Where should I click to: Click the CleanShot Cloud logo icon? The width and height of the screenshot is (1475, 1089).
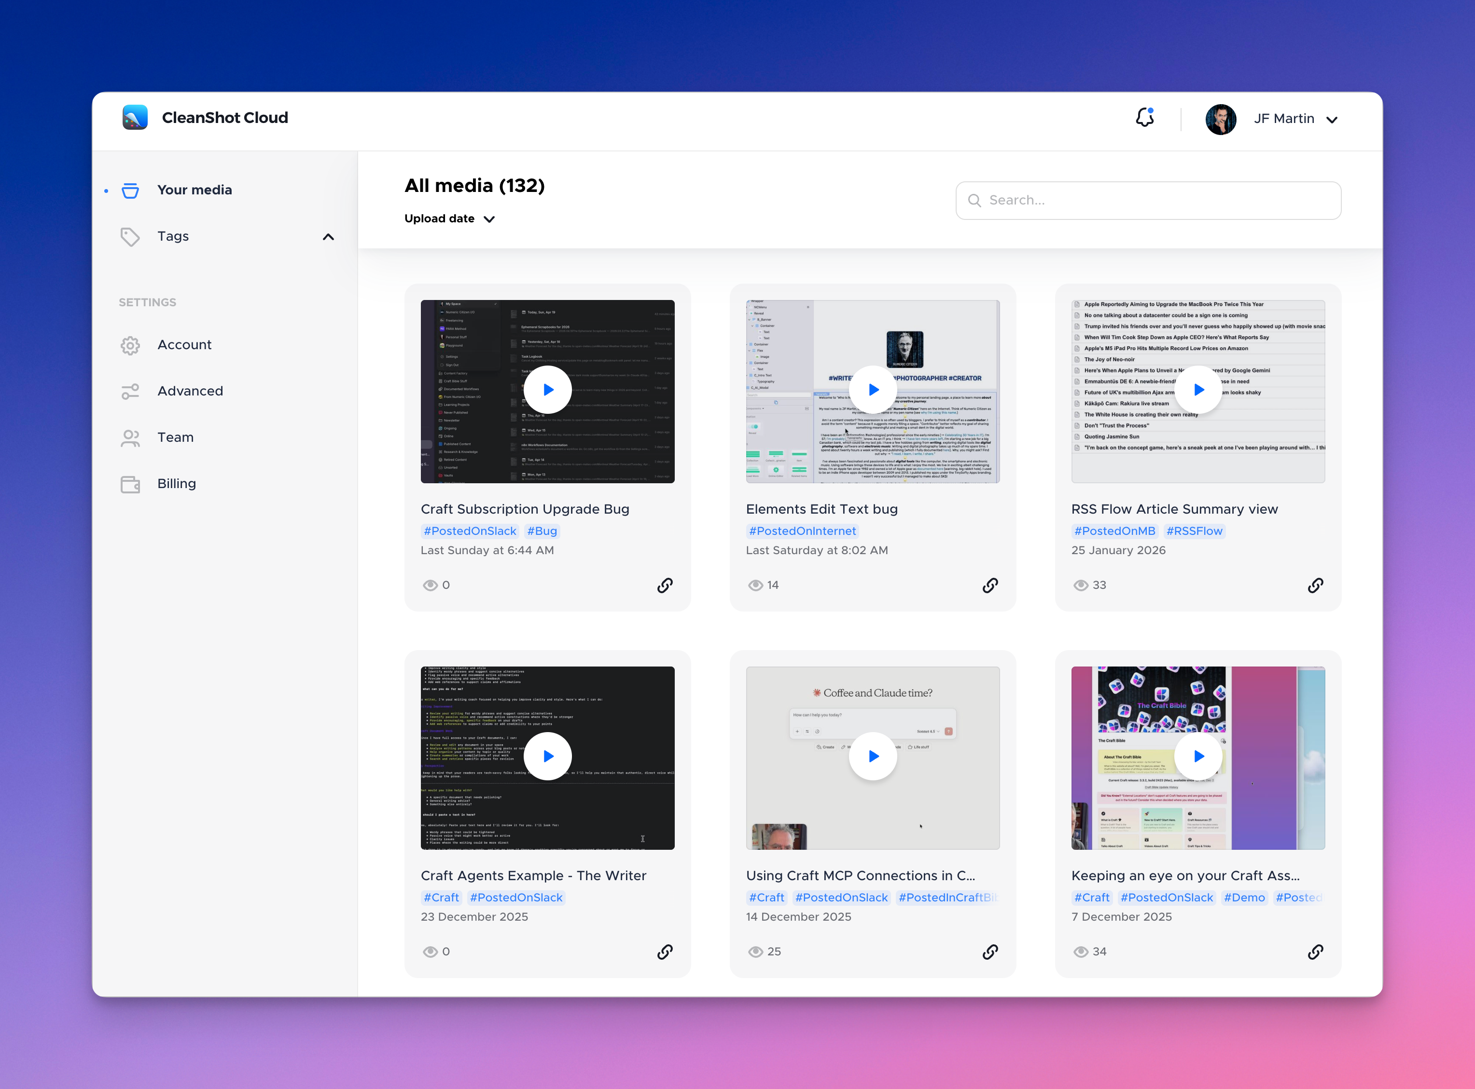(x=135, y=117)
